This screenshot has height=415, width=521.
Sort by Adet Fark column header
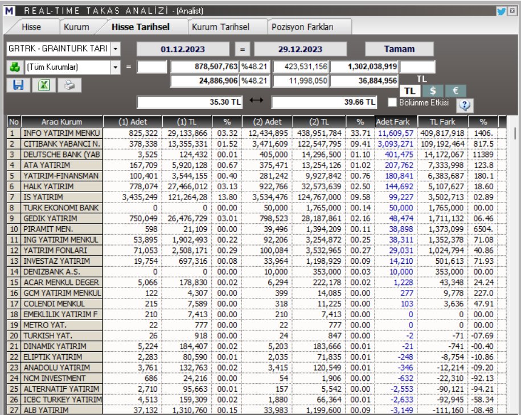point(395,122)
